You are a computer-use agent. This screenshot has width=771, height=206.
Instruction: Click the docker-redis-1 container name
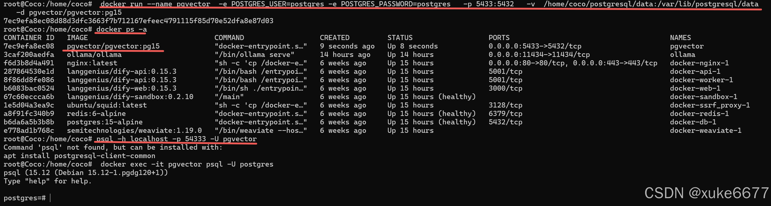(700, 114)
